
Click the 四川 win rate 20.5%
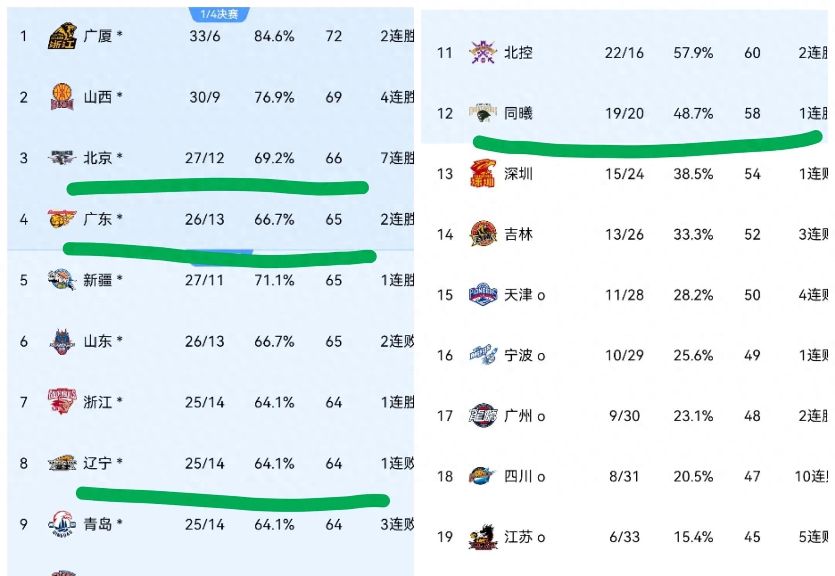[x=693, y=476]
